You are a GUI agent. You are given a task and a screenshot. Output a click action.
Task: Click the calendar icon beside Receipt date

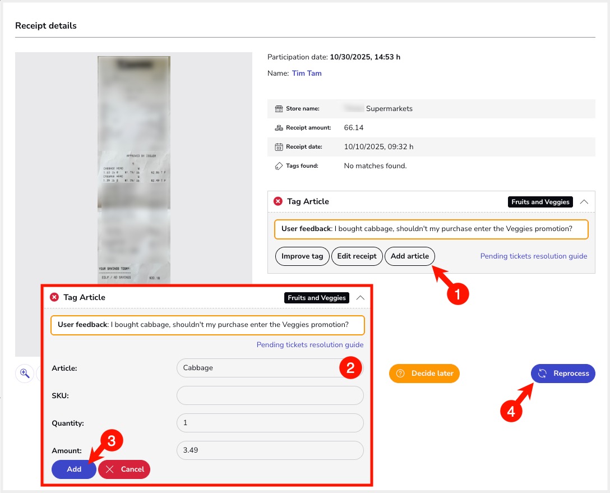(279, 147)
